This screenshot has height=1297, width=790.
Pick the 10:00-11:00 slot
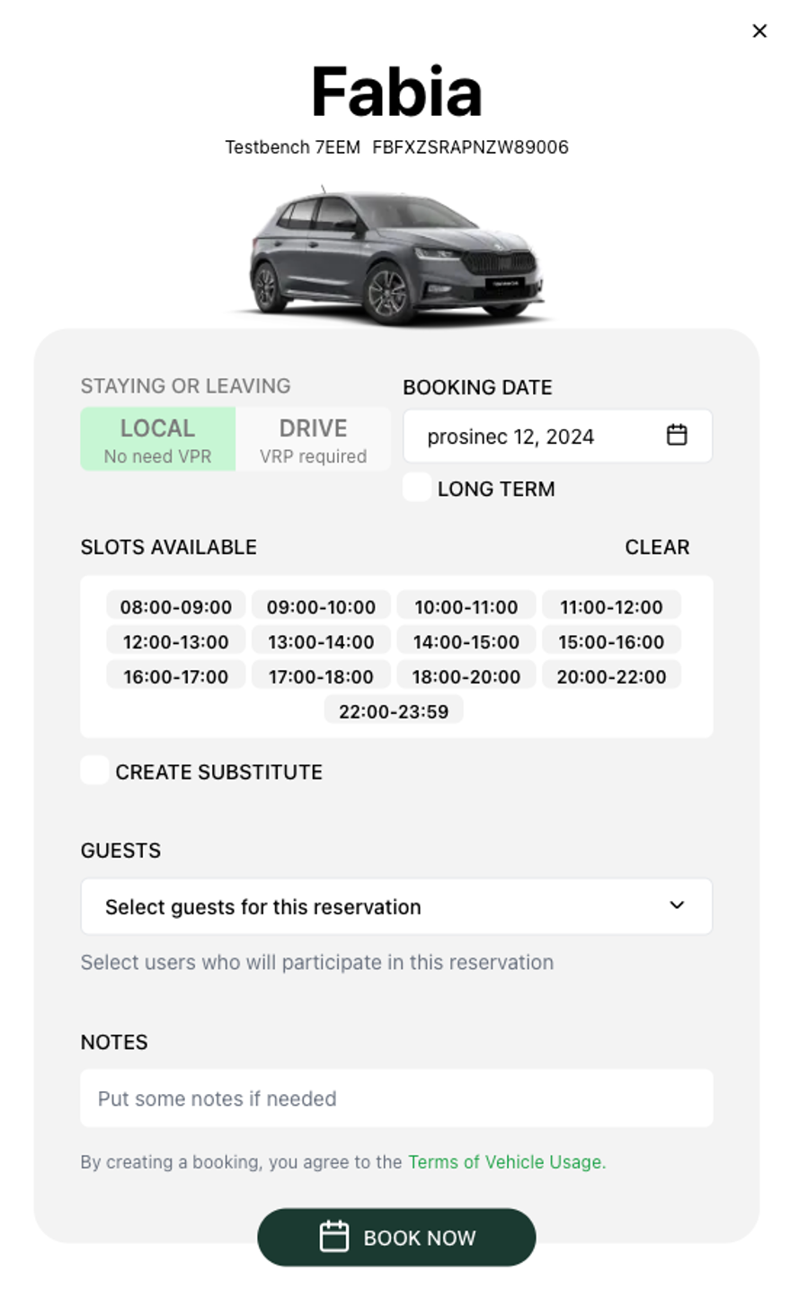pos(466,606)
